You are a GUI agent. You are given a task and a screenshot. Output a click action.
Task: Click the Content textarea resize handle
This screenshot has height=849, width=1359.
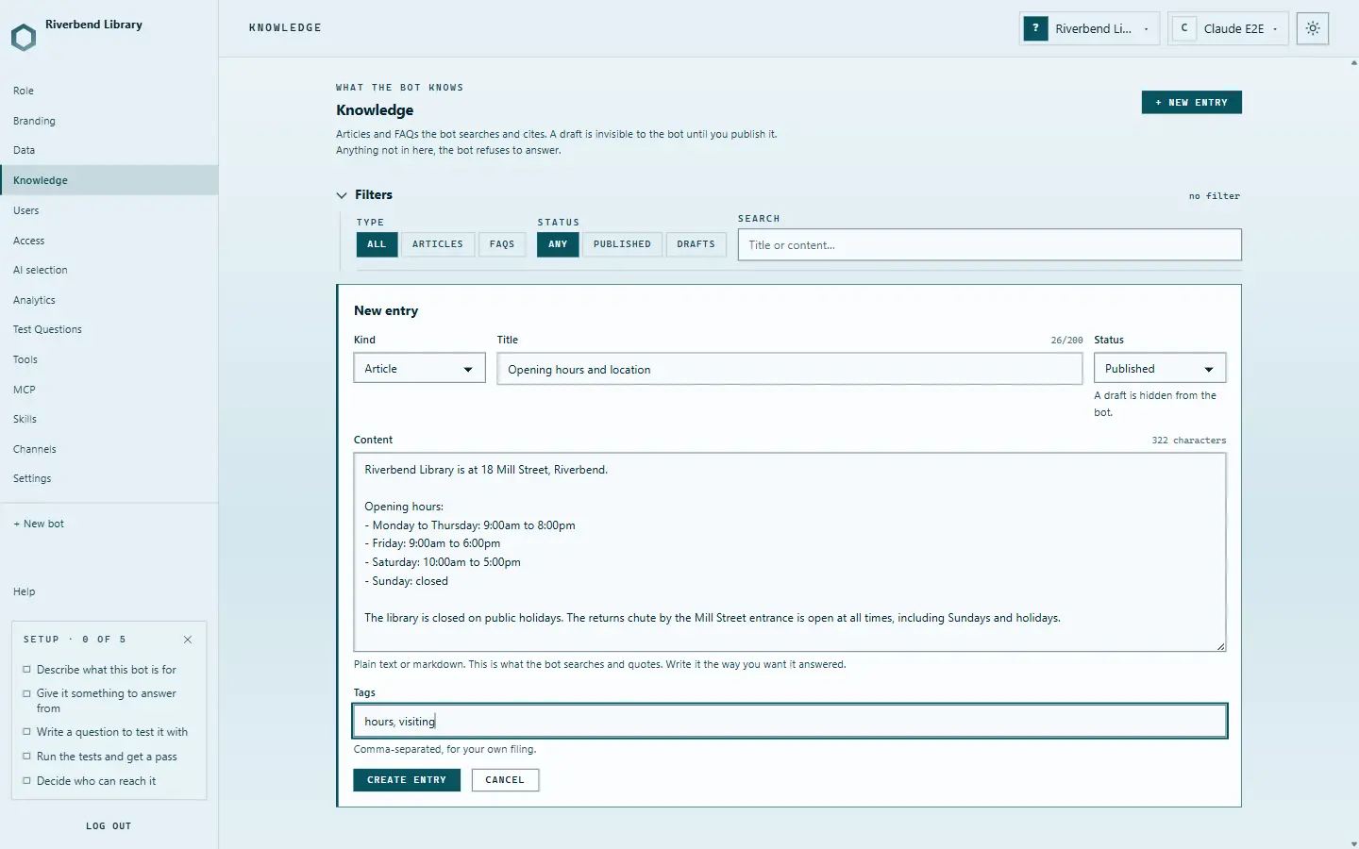click(x=1220, y=646)
